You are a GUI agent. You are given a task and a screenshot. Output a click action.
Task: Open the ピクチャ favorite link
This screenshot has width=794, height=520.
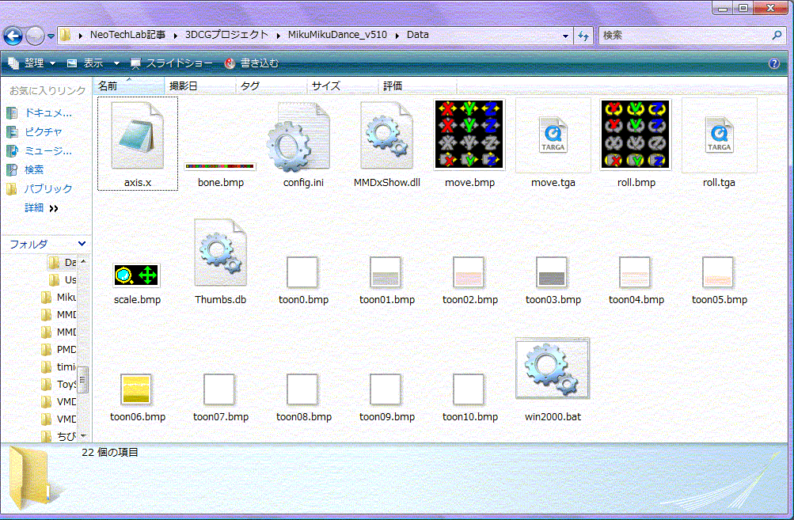point(34,131)
